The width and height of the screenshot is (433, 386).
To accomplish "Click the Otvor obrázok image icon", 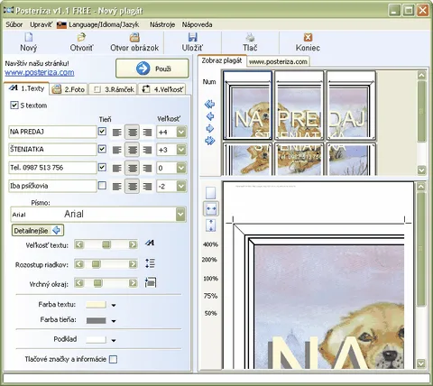I will (x=134, y=37).
